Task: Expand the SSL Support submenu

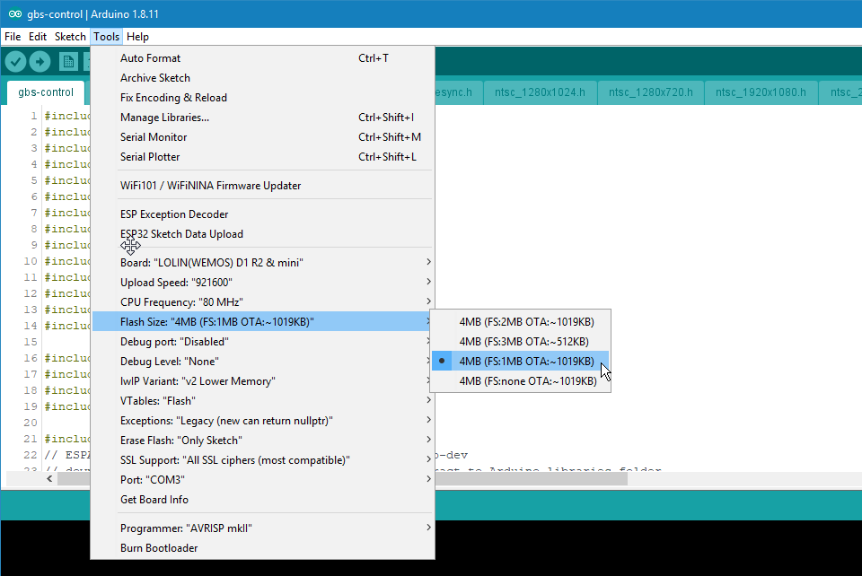Action: [263, 460]
